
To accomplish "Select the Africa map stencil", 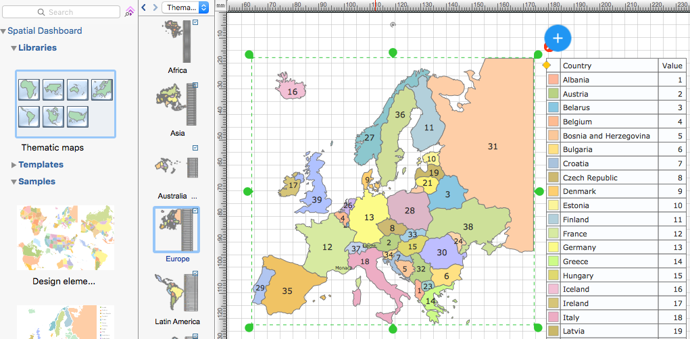I will [x=177, y=42].
